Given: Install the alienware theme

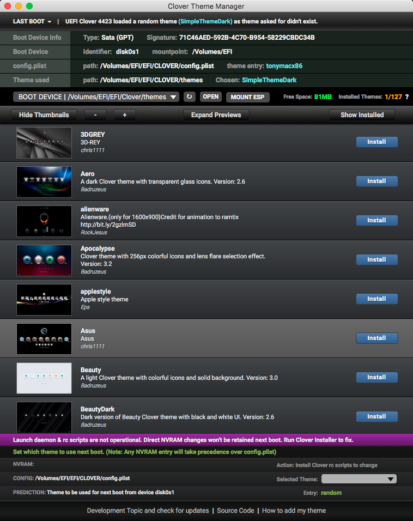Looking at the screenshot, I should point(377,220).
